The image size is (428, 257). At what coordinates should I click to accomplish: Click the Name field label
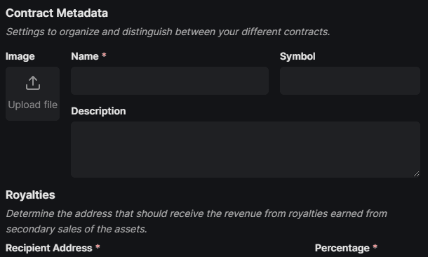click(x=85, y=56)
